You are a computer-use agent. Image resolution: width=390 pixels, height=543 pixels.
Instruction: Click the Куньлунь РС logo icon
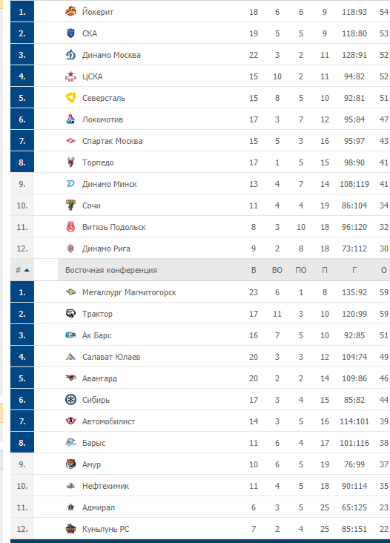pyautogui.click(x=70, y=528)
